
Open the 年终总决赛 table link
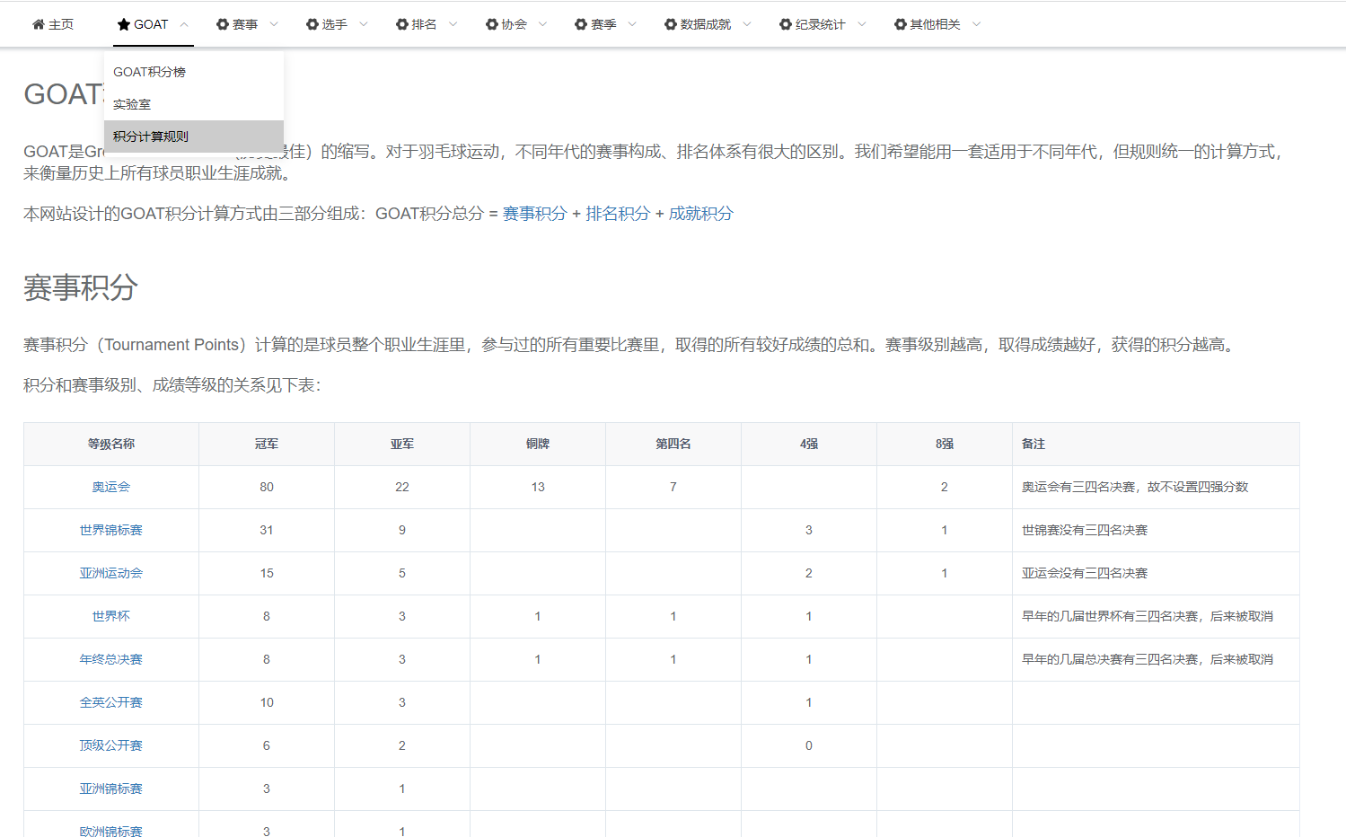coord(111,659)
